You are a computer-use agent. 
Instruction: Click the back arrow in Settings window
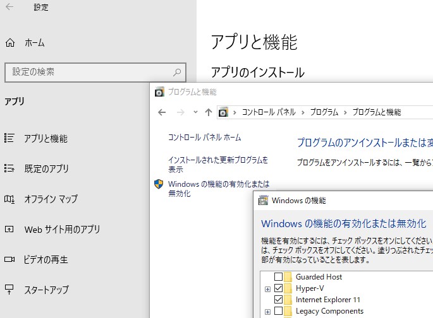(x=9, y=6)
